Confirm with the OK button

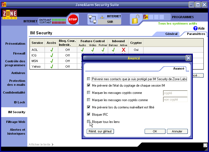click(x=155, y=131)
